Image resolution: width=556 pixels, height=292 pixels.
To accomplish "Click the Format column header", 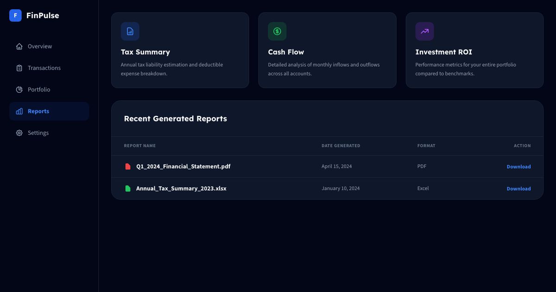I will 426,146.
